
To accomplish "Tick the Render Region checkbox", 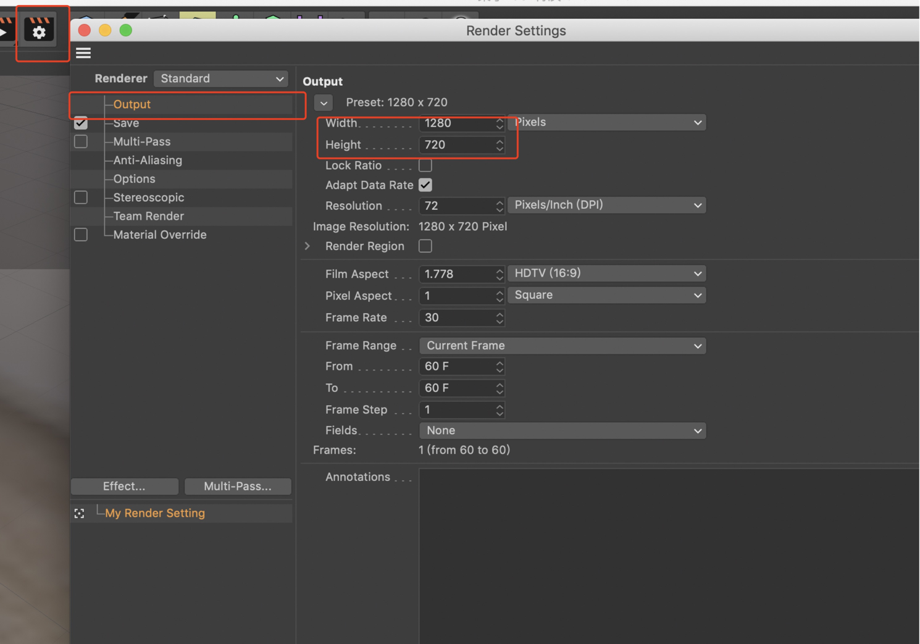I will pyautogui.click(x=425, y=246).
